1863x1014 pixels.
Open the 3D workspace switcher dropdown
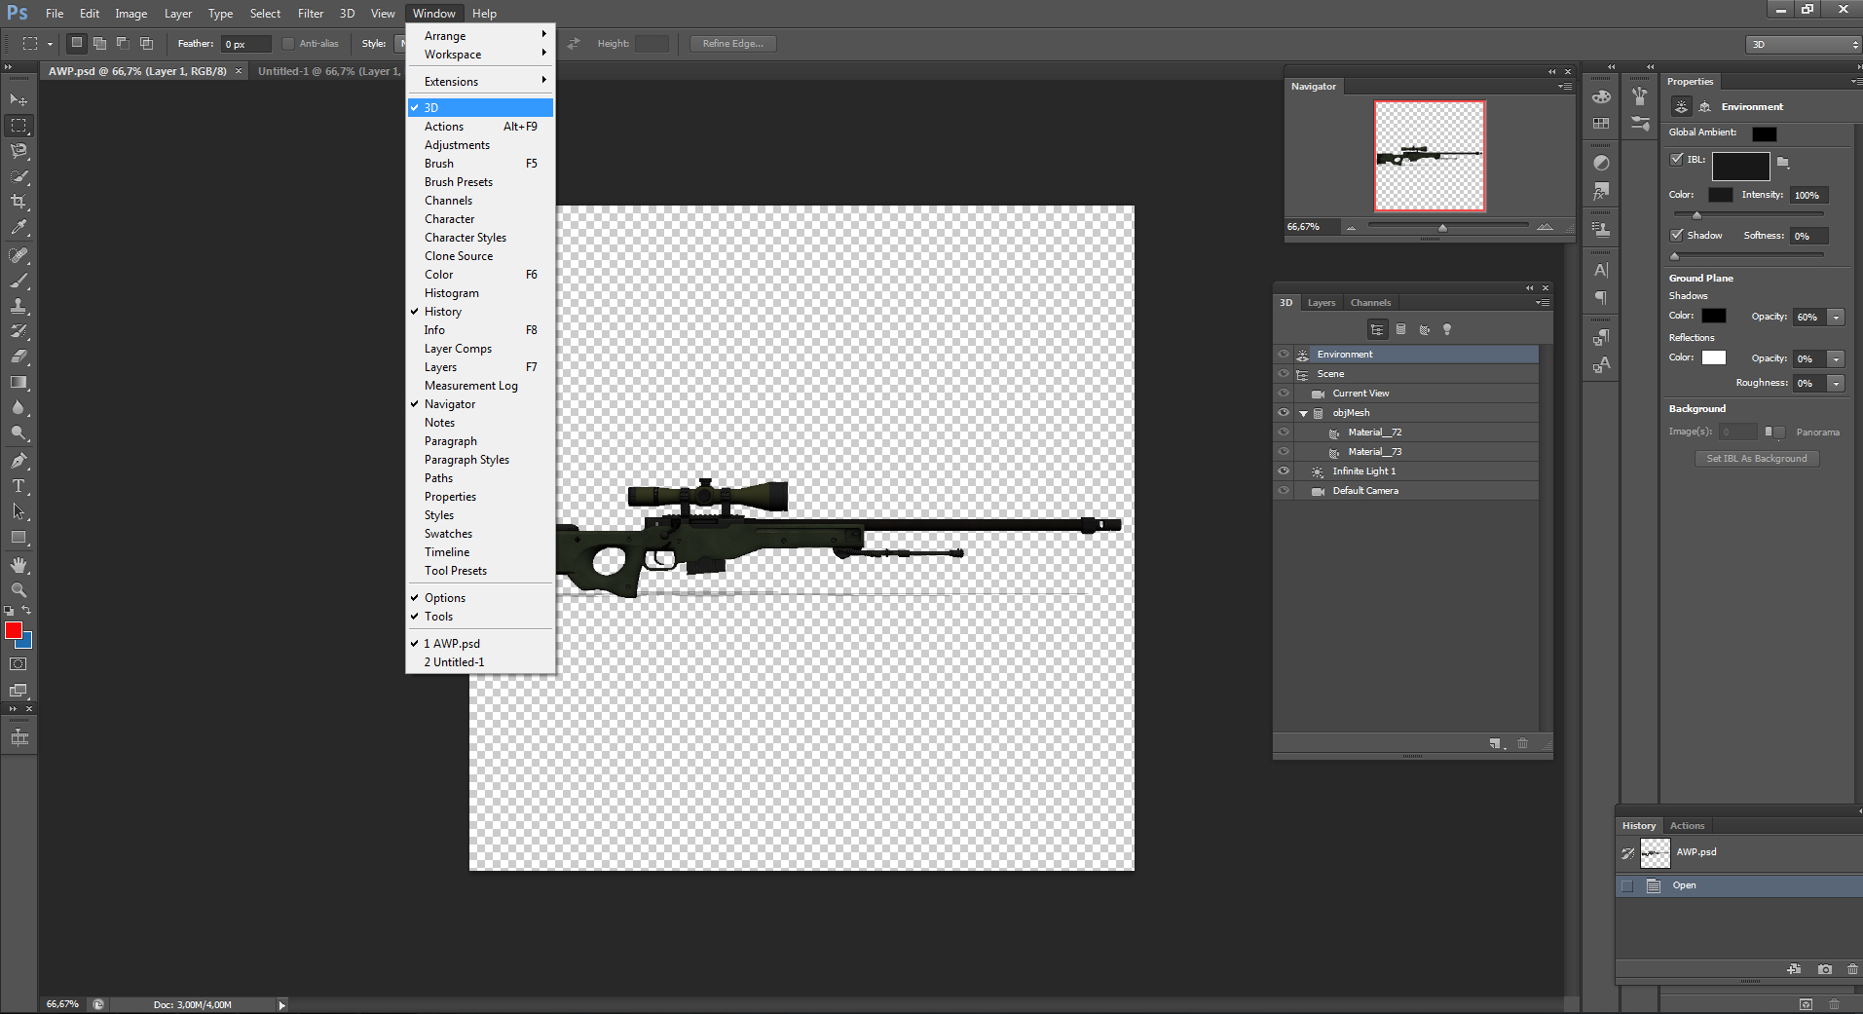[1804, 45]
